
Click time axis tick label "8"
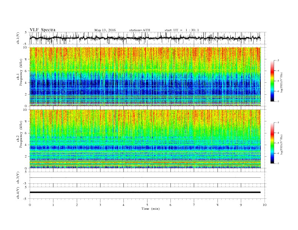tap(217, 205)
